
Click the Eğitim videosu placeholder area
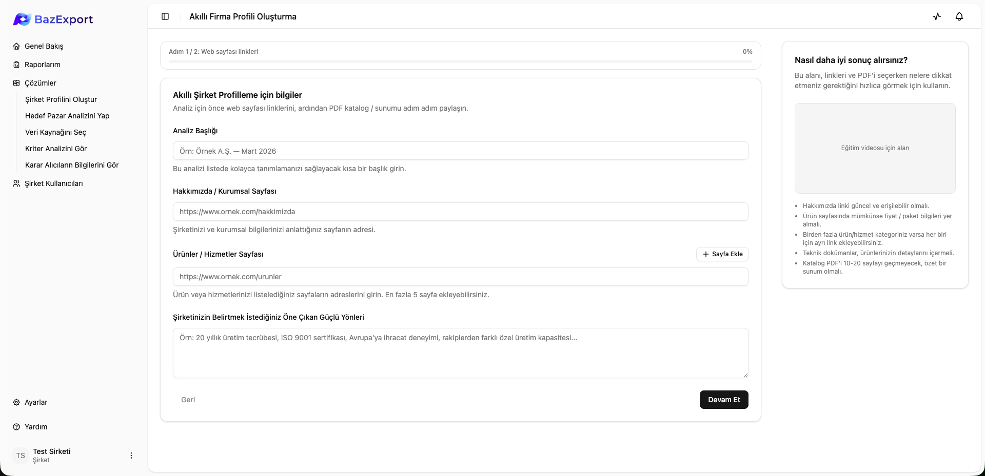(875, 148)
